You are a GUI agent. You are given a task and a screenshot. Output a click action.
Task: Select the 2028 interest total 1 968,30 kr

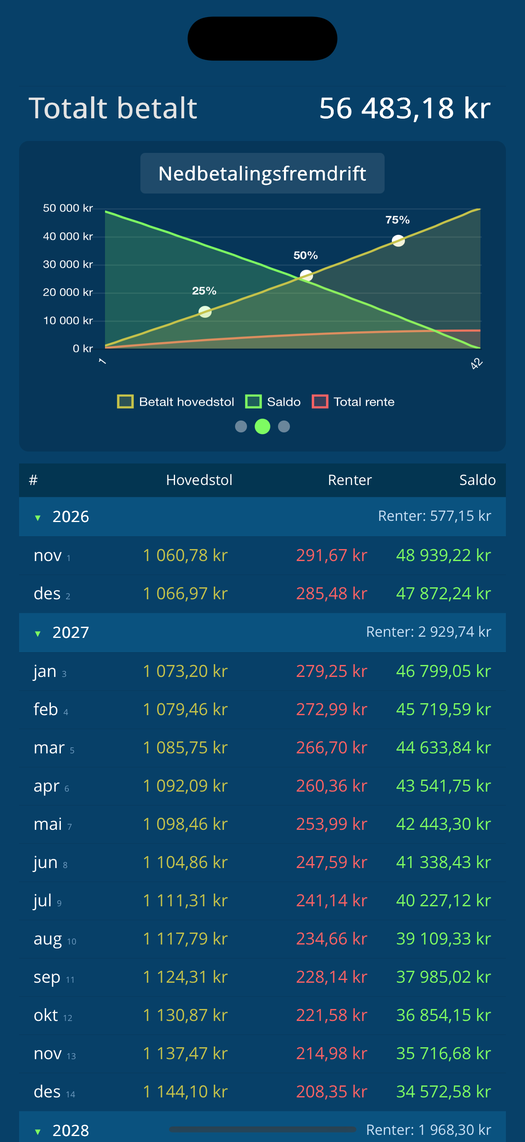point(428,1130)
